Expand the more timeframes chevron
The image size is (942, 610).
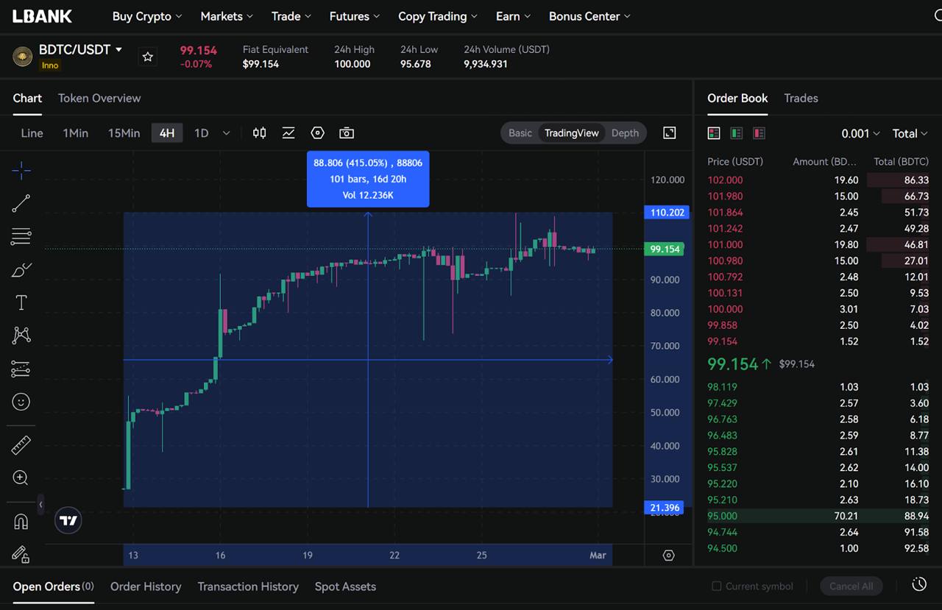[x=226, y=133]
